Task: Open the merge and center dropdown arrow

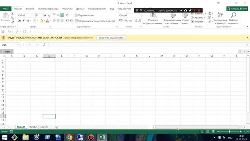Action: pos(117,21)
